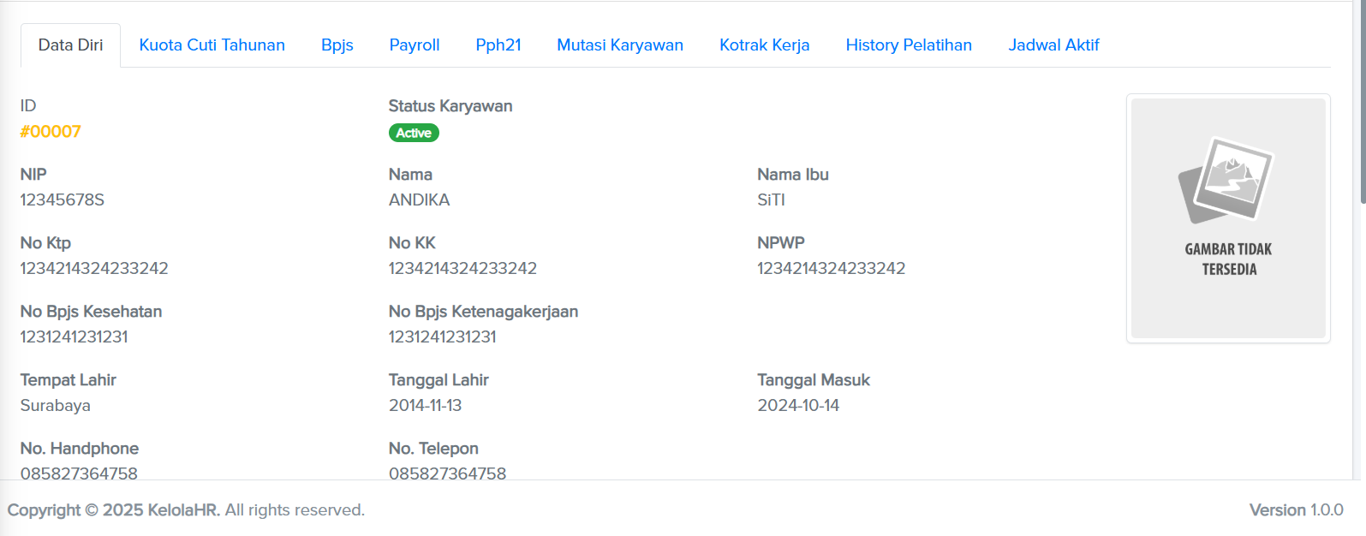The image size is (1366, 536).
Task: Click the stacked photos placeholder icon
Action: (1226, 181)
